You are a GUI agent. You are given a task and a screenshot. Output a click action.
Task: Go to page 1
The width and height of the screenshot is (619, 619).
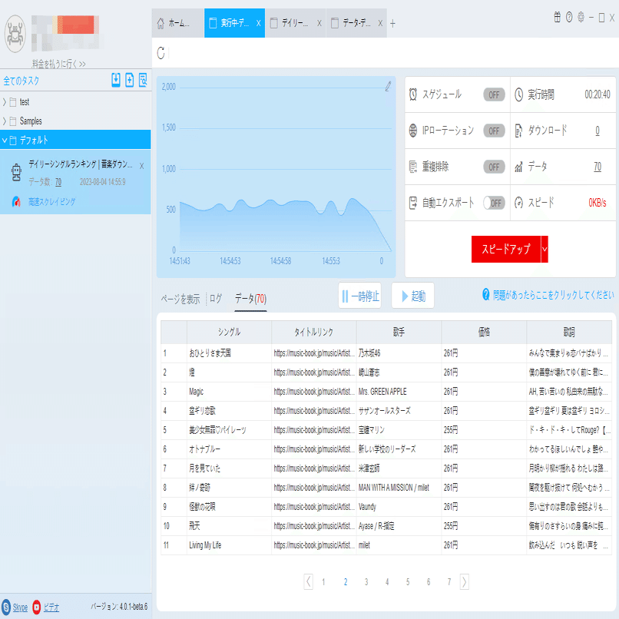click(323, 582)
